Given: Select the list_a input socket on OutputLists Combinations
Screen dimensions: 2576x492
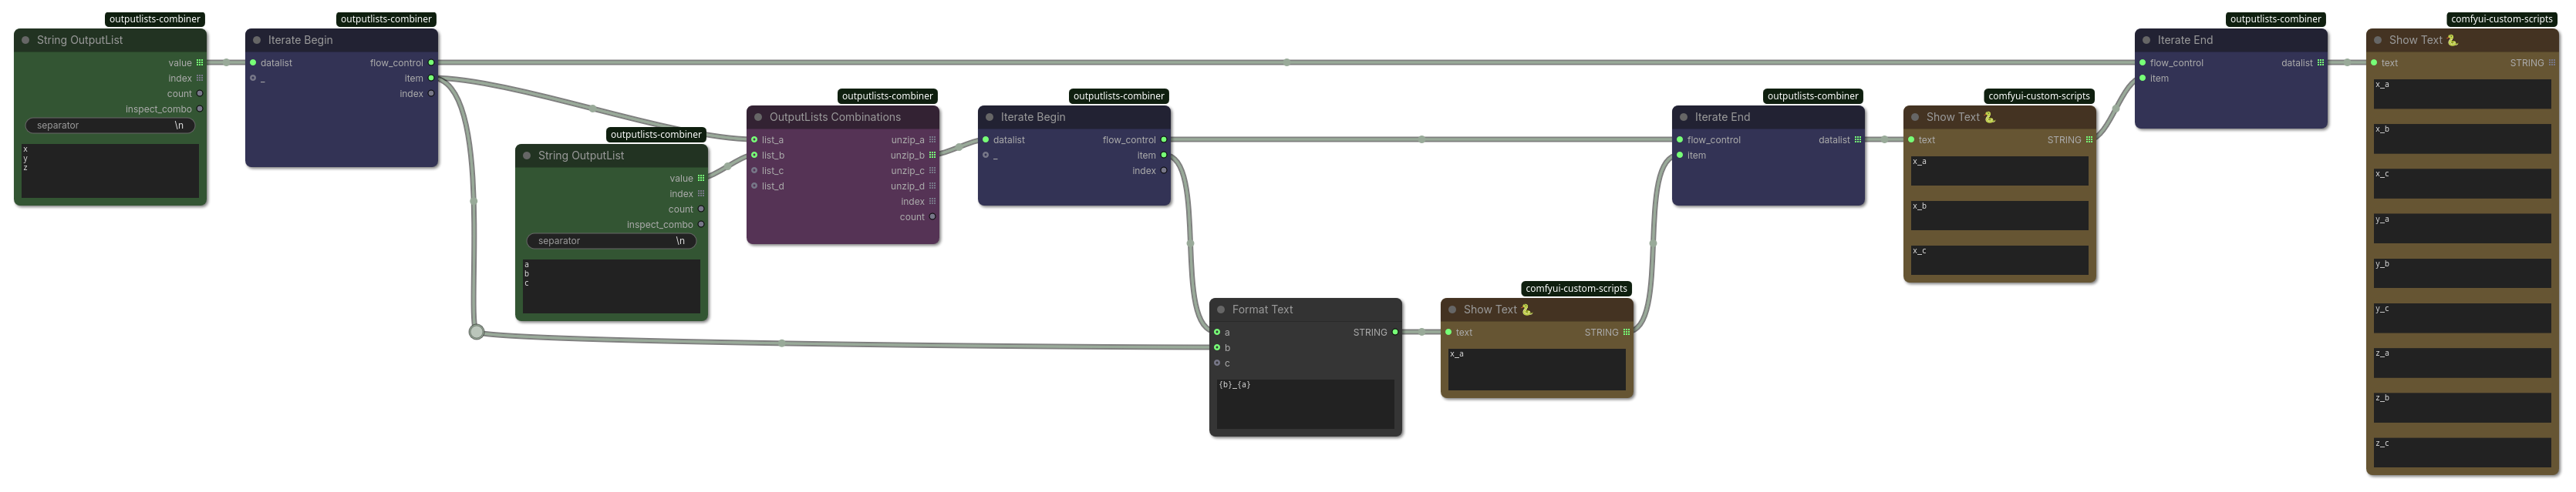Looking at the screenshot, I should 754,139.
